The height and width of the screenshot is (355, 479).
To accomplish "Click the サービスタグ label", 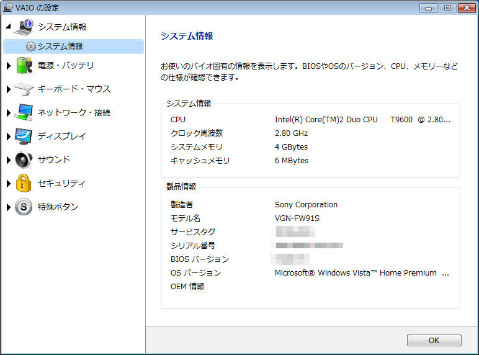I will coord(193,232).
